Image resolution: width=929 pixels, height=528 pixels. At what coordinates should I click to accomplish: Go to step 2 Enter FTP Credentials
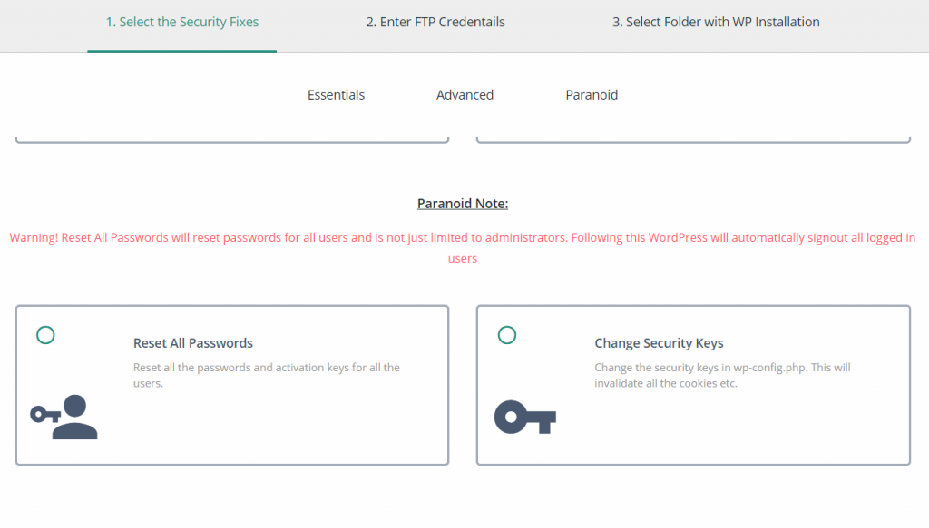click(435, 22)
